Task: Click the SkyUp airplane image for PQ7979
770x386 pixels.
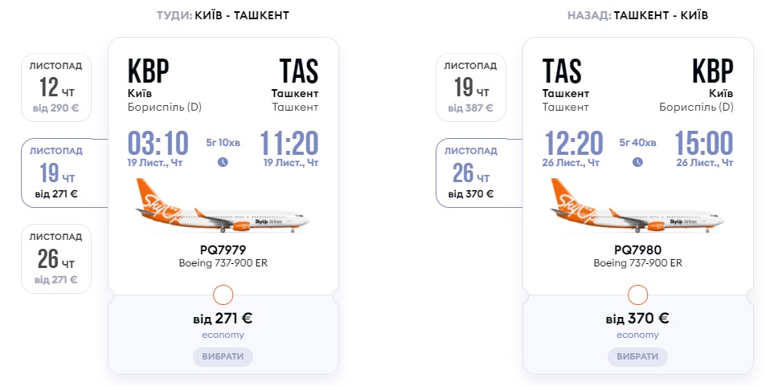Action: click(x=223, y=208)
